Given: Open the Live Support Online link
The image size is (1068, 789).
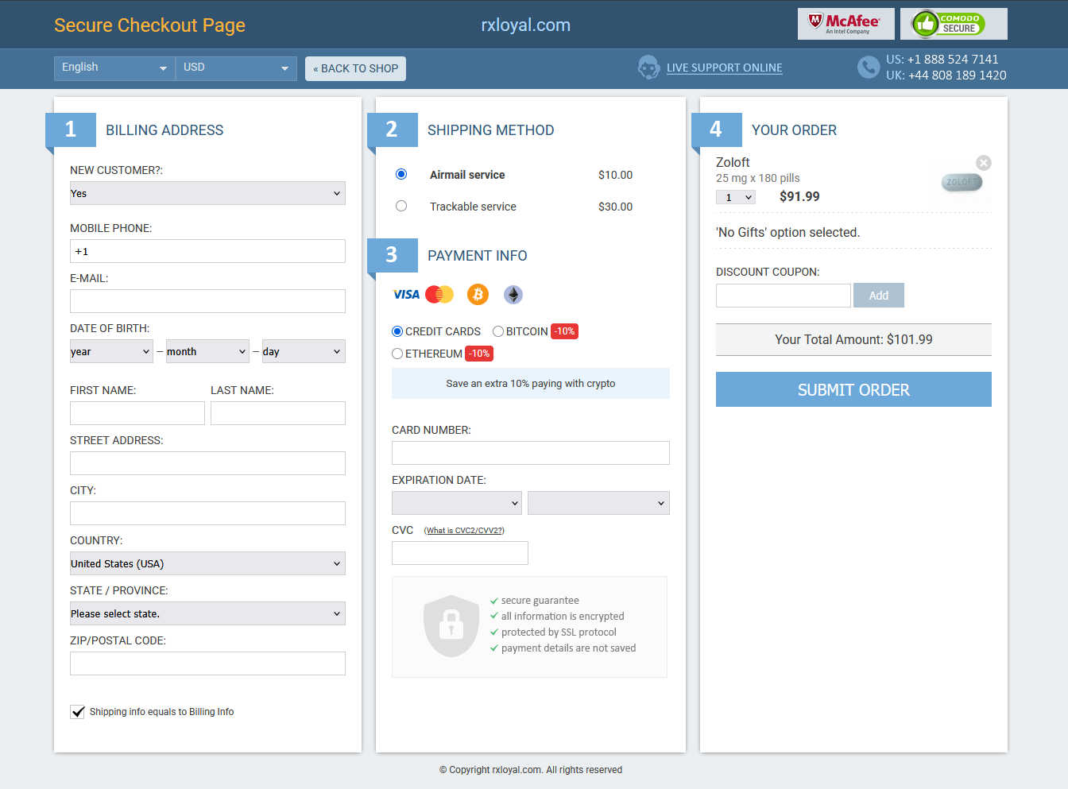Looking at the screenshot, I should [725, 68].
